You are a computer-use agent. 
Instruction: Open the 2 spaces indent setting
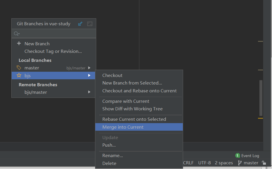224,163
